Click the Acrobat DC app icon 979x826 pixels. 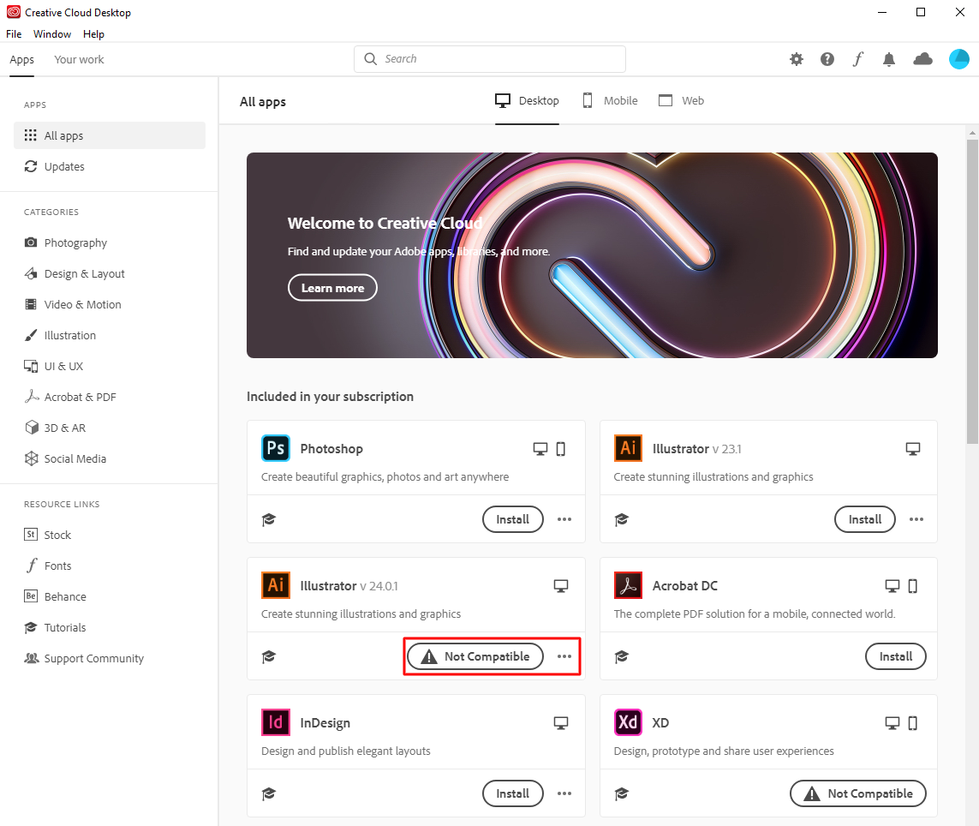628,585
